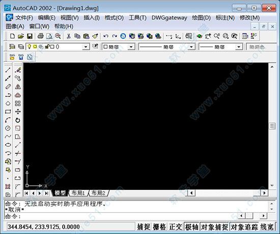Screen dimensions: 280x234
Task: Jump to first layout tab arrow
Action: [26, 193]
